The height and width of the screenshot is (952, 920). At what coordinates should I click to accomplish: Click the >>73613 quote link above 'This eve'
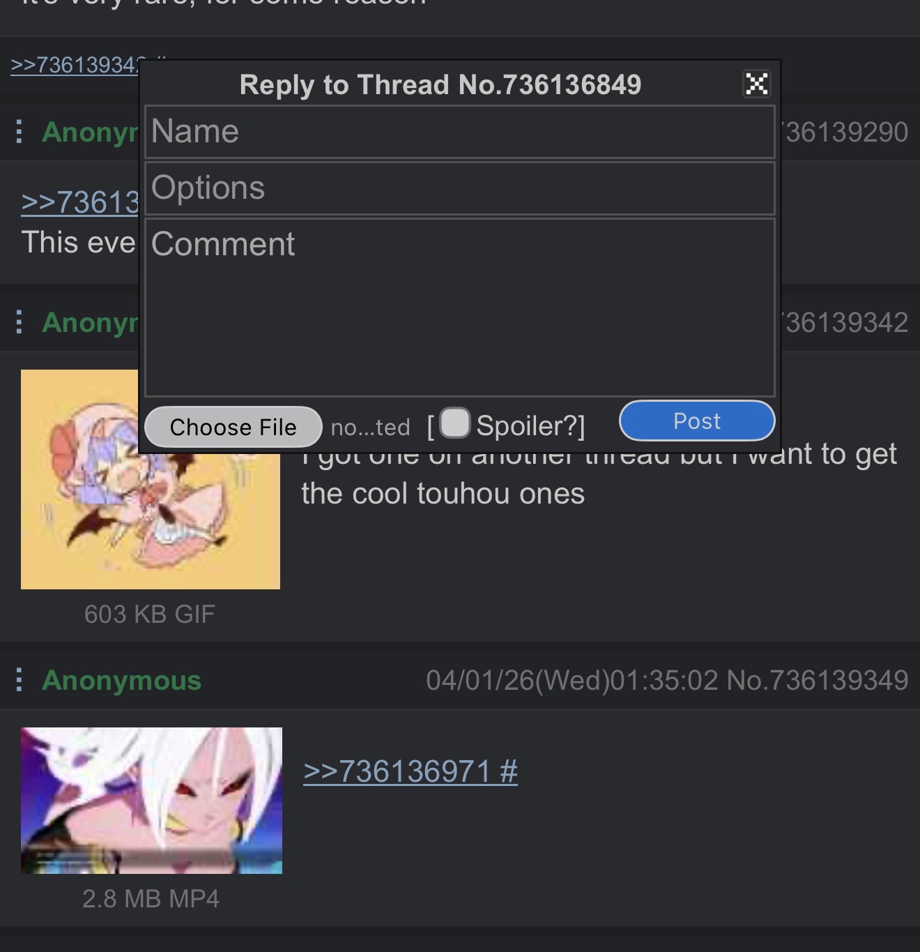point(80,202)
